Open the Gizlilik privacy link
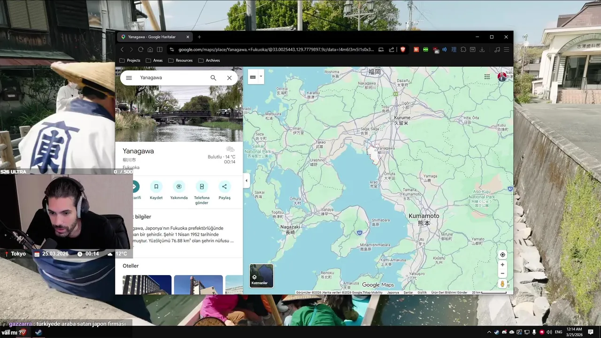The image size is (601, 338). click(422, 292)
